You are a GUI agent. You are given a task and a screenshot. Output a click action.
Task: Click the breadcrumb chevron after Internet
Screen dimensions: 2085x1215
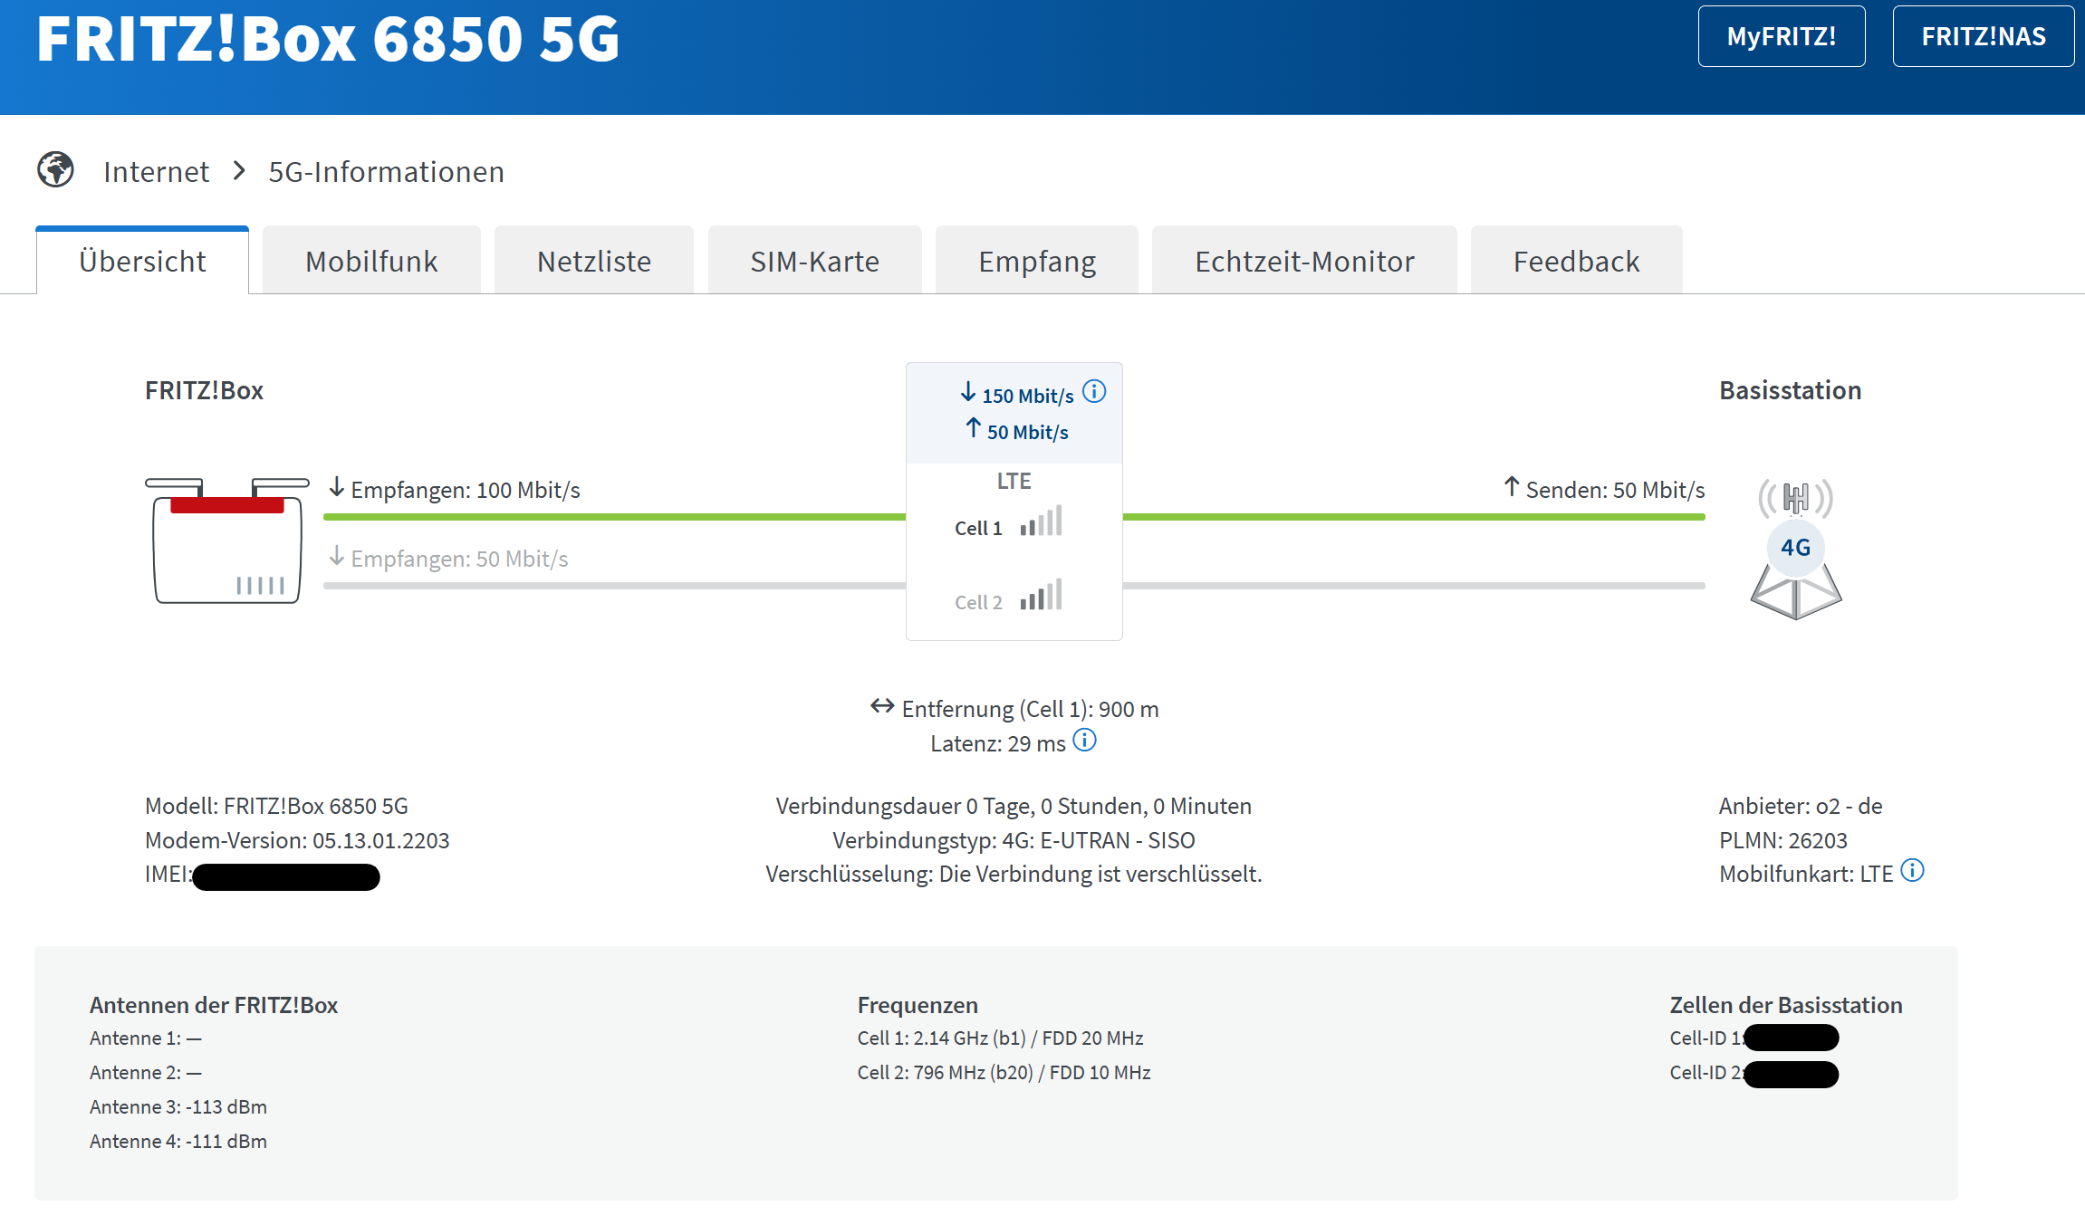coord(239,170)
